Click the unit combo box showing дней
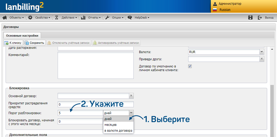Viewport: 277px width, 137px height. click(116, 113)
